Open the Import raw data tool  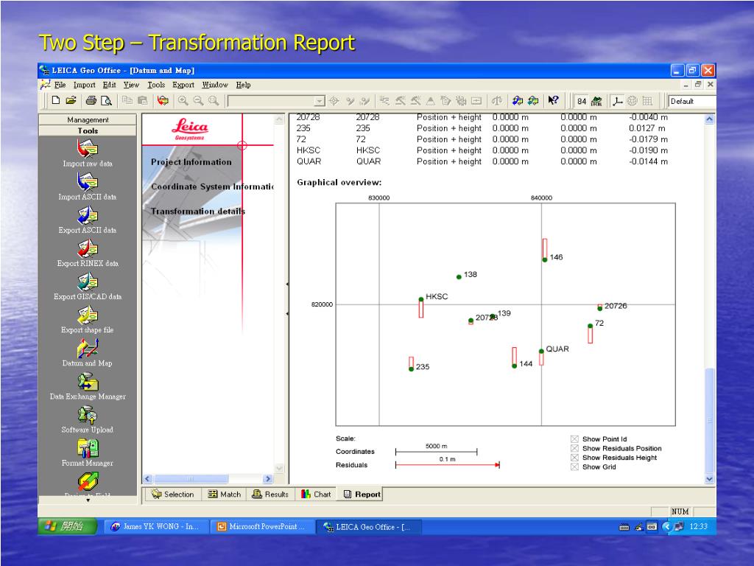88,153
